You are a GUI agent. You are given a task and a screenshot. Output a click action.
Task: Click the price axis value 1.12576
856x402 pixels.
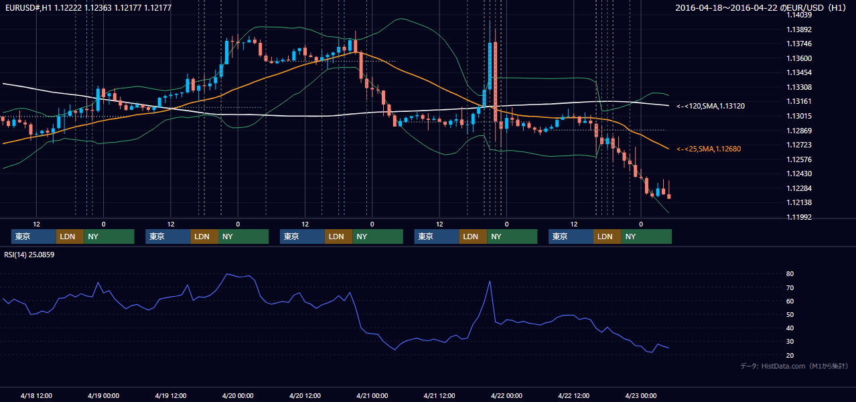(799, 159)
